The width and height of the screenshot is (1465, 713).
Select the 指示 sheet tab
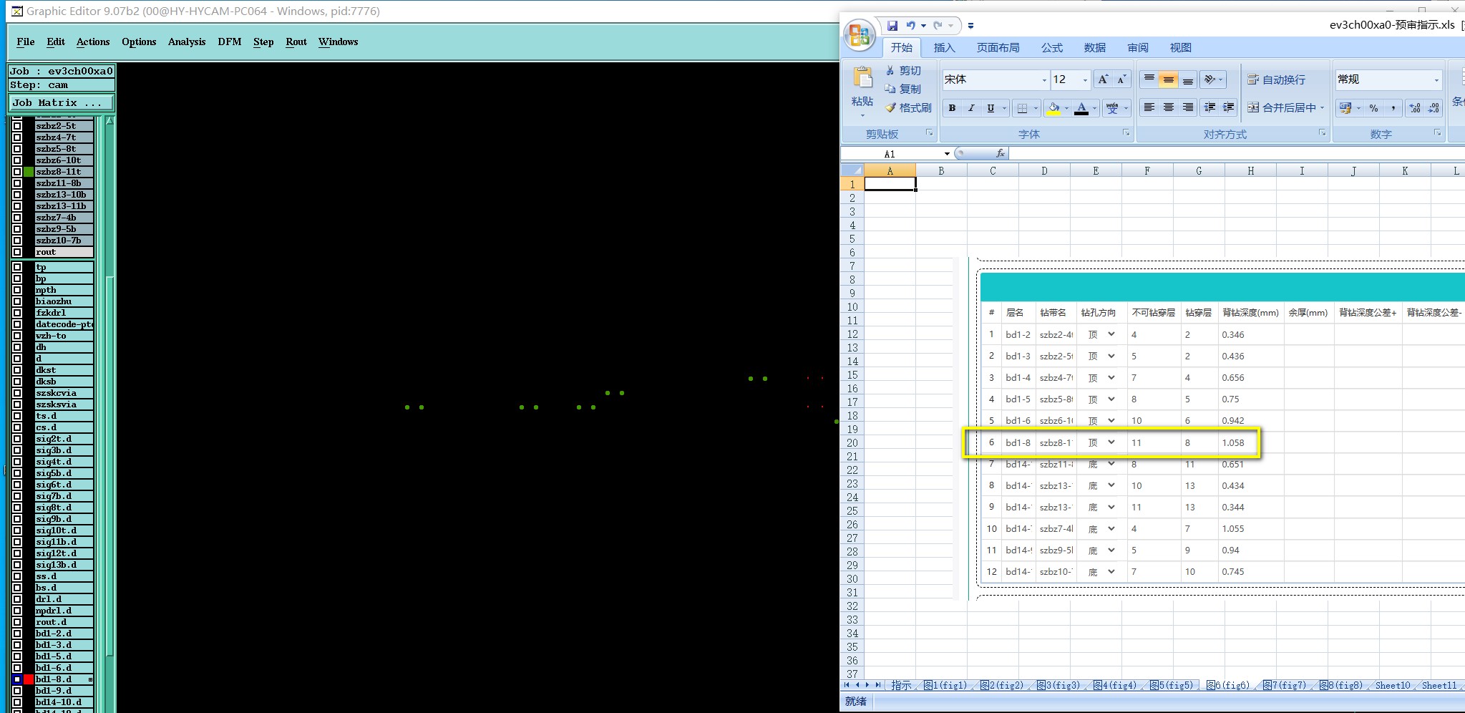(x=901, y=685)
